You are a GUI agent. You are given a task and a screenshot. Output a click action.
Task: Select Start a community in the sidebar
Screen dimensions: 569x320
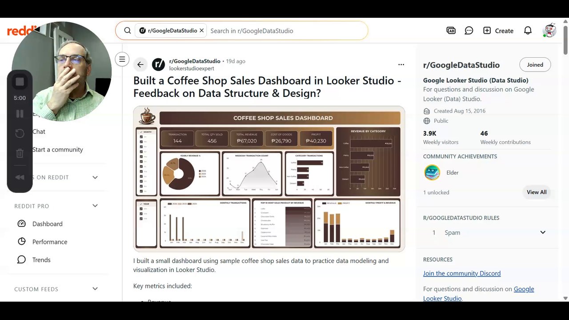pyautogui.click(x=58, y=150)
